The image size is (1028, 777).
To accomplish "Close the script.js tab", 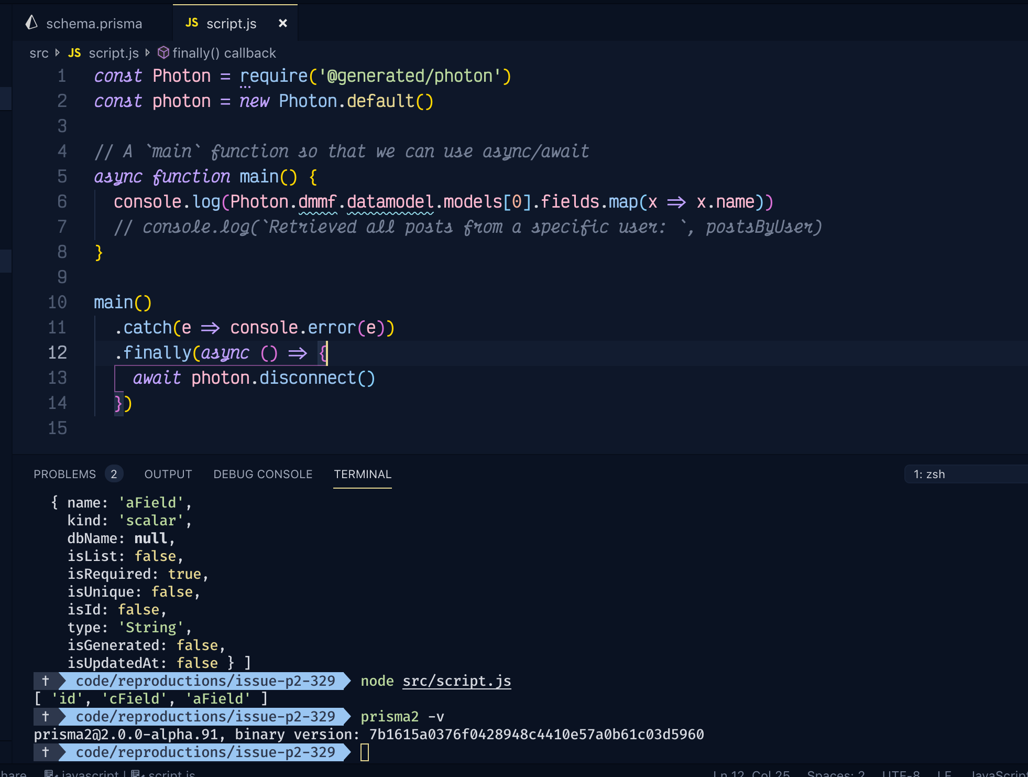I will point(283,23).
